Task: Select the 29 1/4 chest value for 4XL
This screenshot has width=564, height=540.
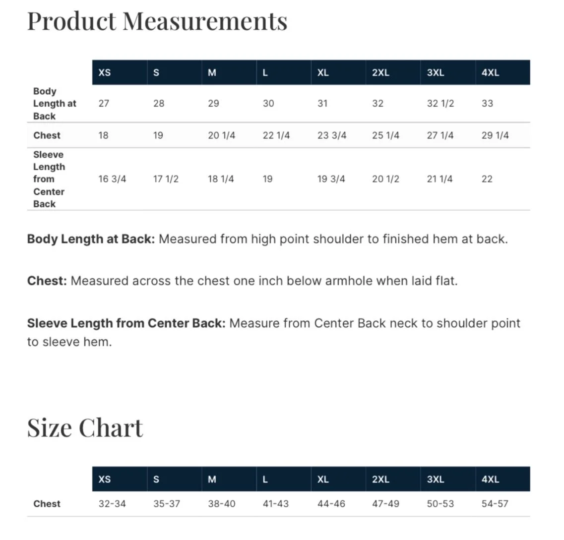Action: tap(495, 135)
